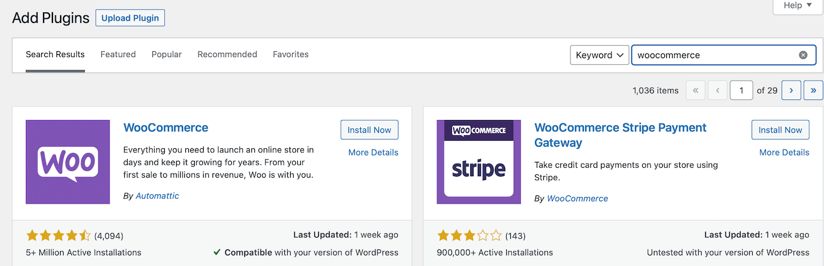Open the Recommended tab
The image size is (824, 266).
(x=227, y=54)
